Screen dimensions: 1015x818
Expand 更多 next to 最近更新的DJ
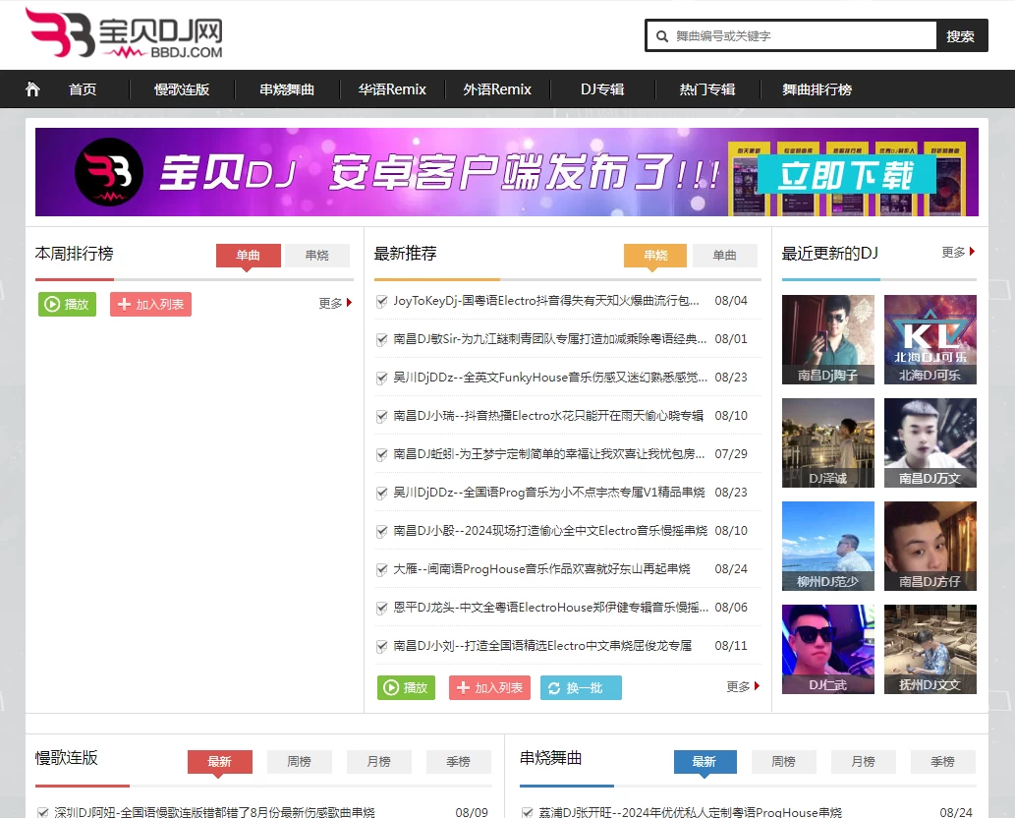952,252
